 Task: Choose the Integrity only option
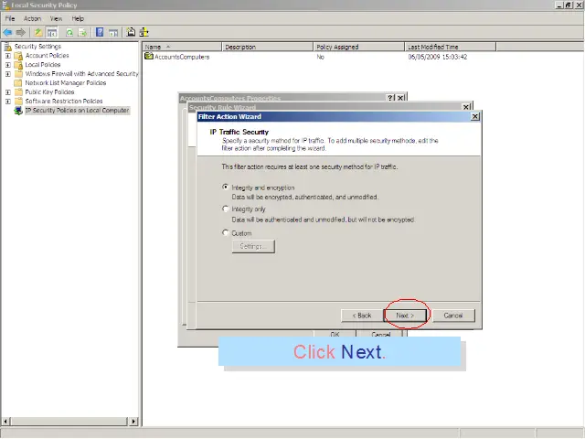[226, 209]
